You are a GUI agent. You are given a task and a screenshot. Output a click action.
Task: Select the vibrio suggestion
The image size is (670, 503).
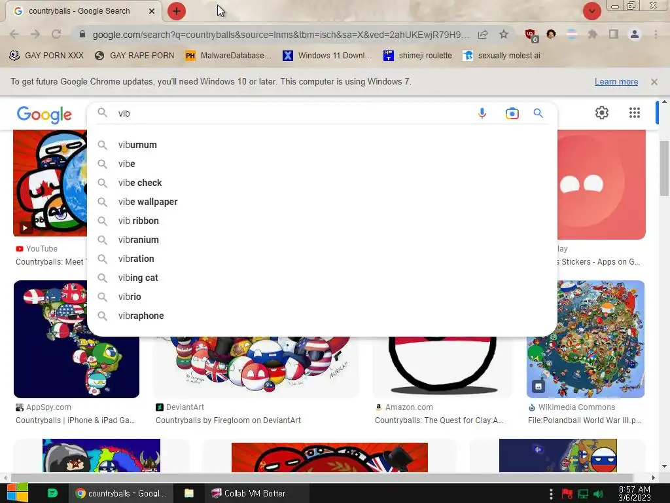tap(322, 297)
